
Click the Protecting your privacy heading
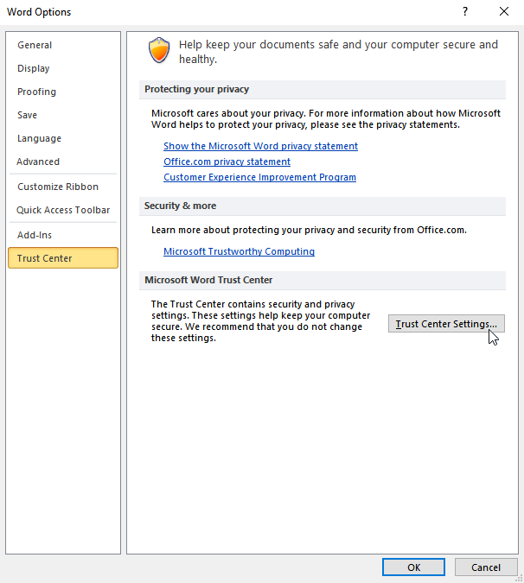[197, 89]
